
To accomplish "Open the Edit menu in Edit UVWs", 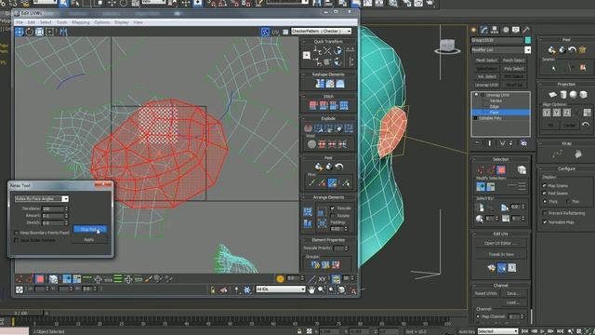I will (x=31, y=22).
